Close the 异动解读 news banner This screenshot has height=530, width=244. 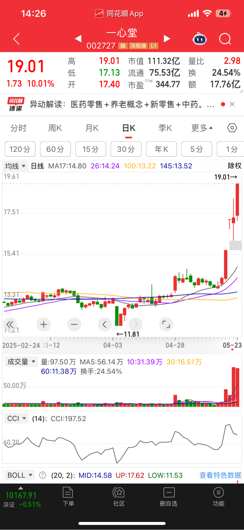coord(232,104)
